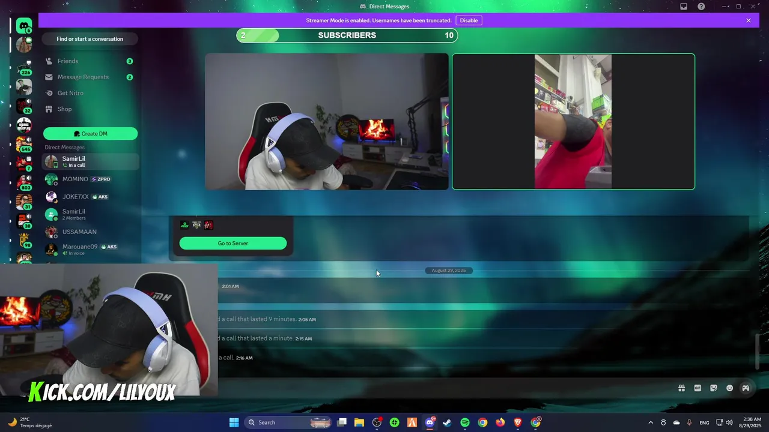Open OBS Studio from the taskbar
This screenshot has height=432, width=769.
[377, 422]
